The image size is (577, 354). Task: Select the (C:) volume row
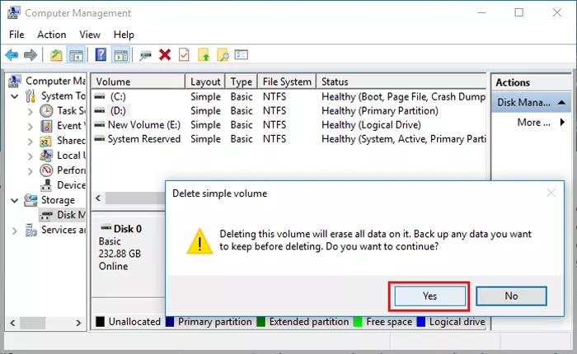pyautogui.click(x=288, y=96)
